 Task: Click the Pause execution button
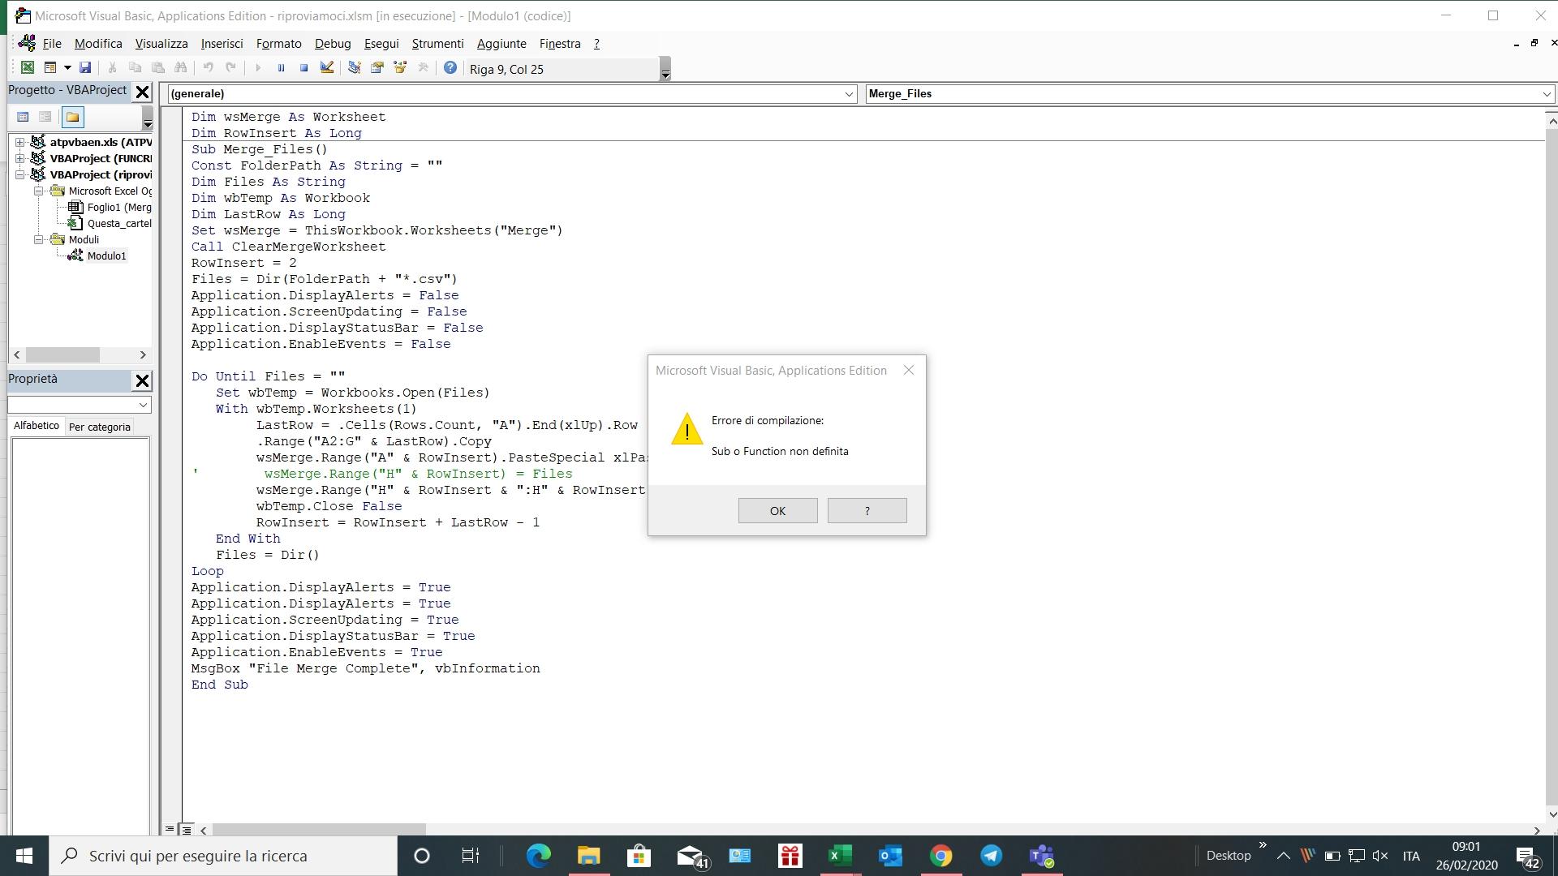coord(281,68)
